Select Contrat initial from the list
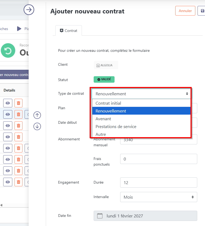 pos(108,103)
